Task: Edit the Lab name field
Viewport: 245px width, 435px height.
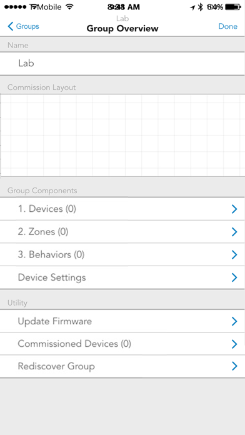Action: click(122, 64)
